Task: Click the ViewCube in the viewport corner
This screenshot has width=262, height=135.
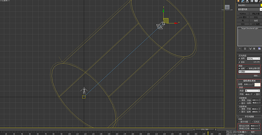Action: pos(227,7)
